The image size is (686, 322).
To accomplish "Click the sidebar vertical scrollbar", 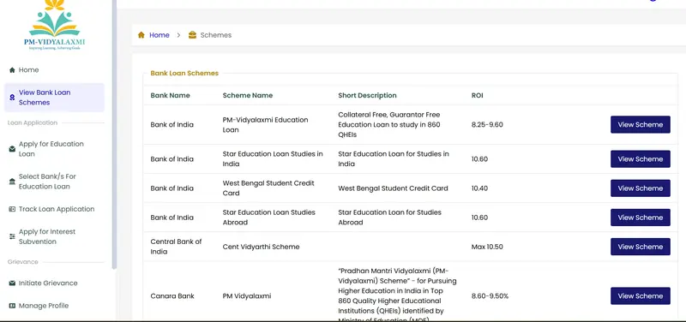I will 114,134.
